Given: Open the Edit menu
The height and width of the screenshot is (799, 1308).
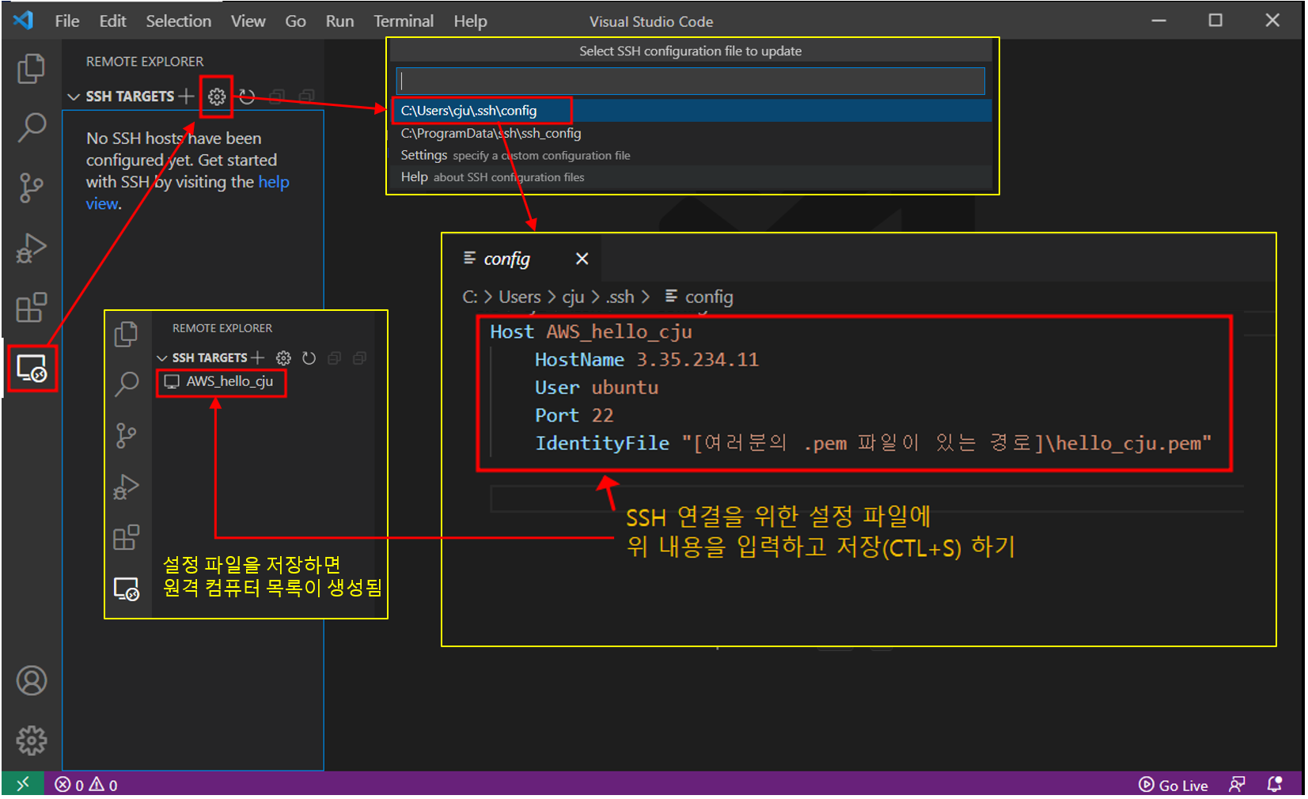Looking at the screenshot, I should click(x=112, y=21).
